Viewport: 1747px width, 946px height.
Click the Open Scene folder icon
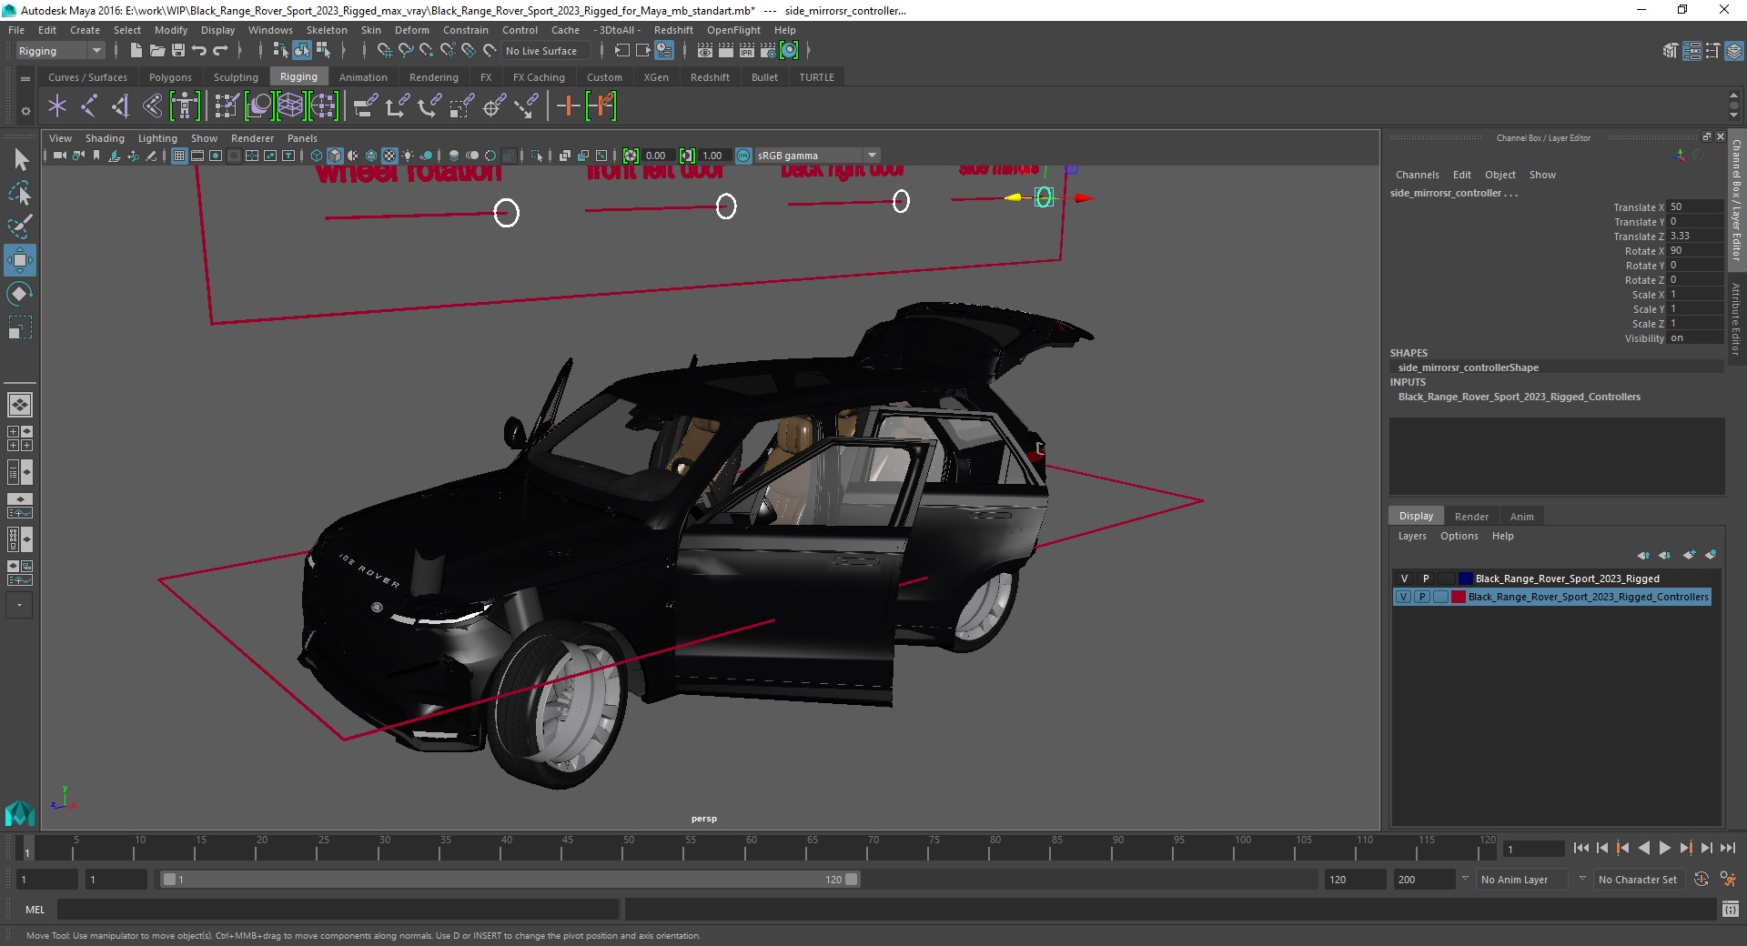tap(157, 51)
